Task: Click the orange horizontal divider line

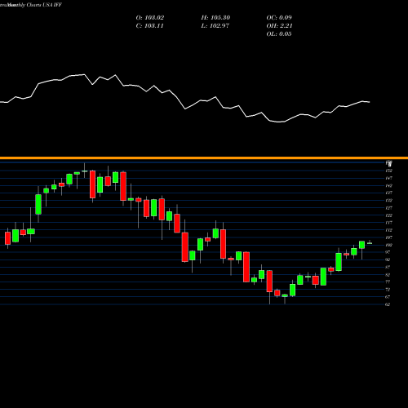Action: point(204,157)
